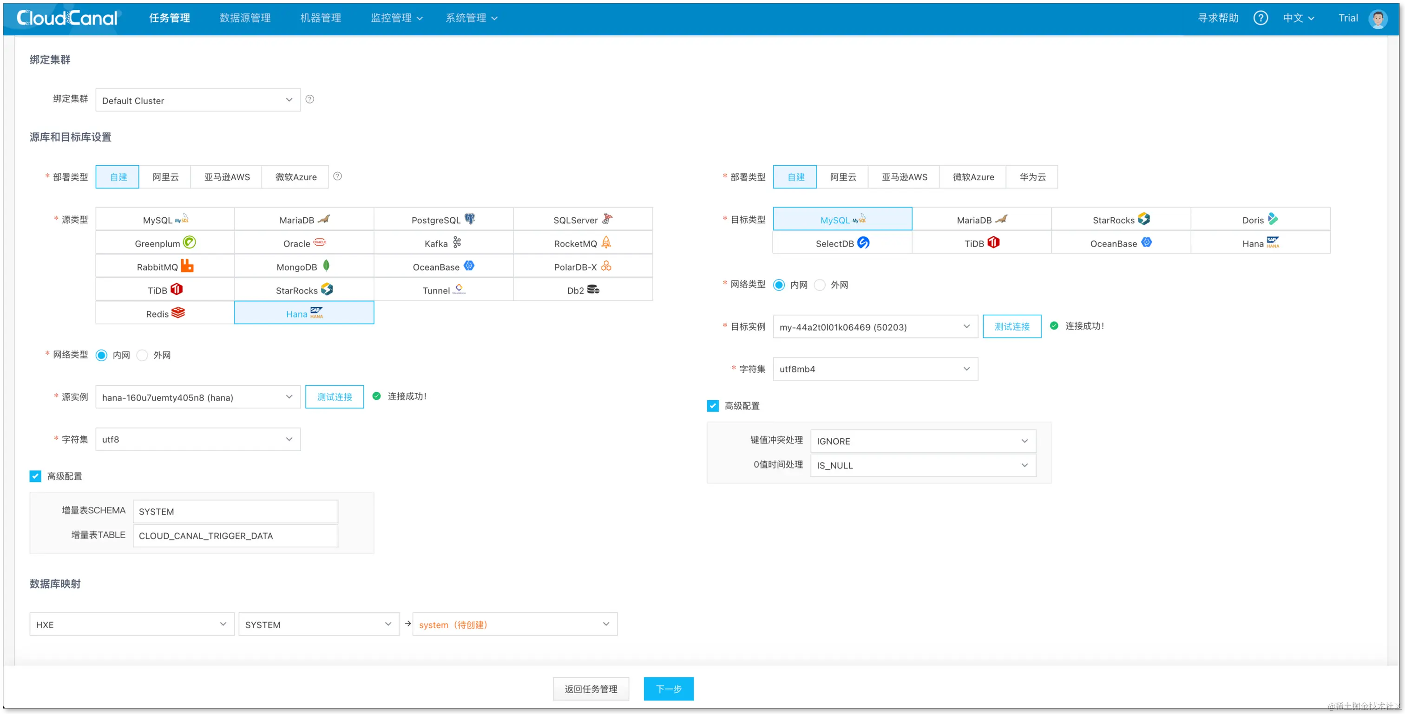
Task: Select Doris target type
Action: [1261, 220]
